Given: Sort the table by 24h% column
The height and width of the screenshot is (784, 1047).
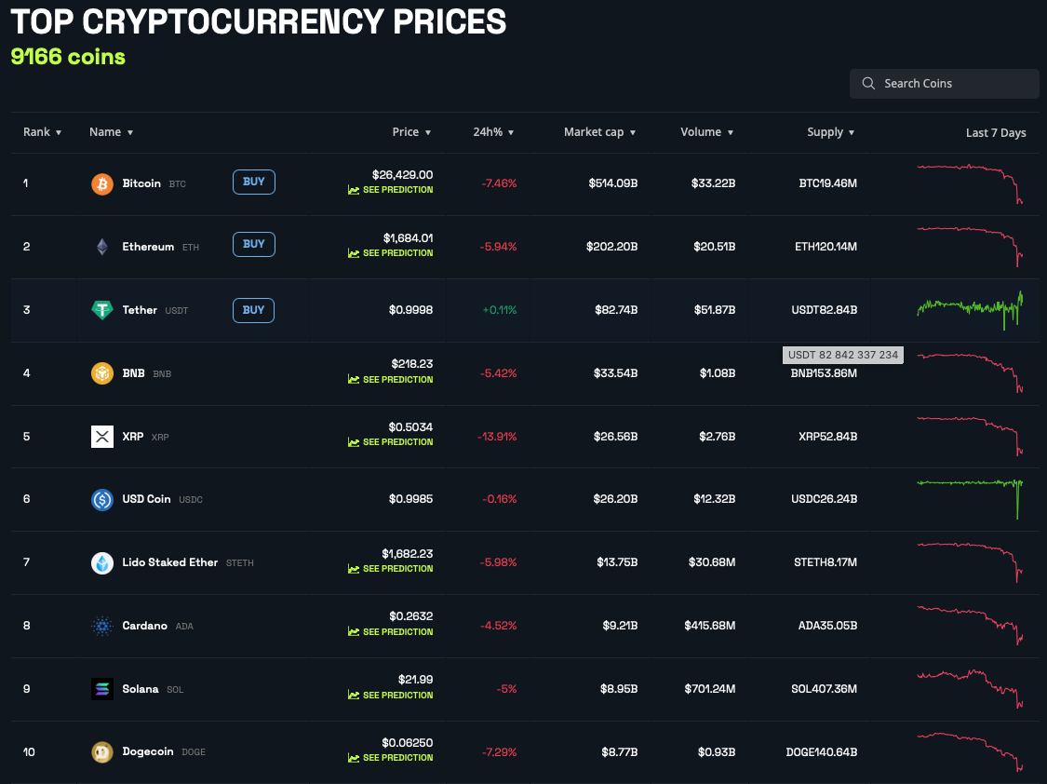Looking at the screenshot, I should (493, 132).
